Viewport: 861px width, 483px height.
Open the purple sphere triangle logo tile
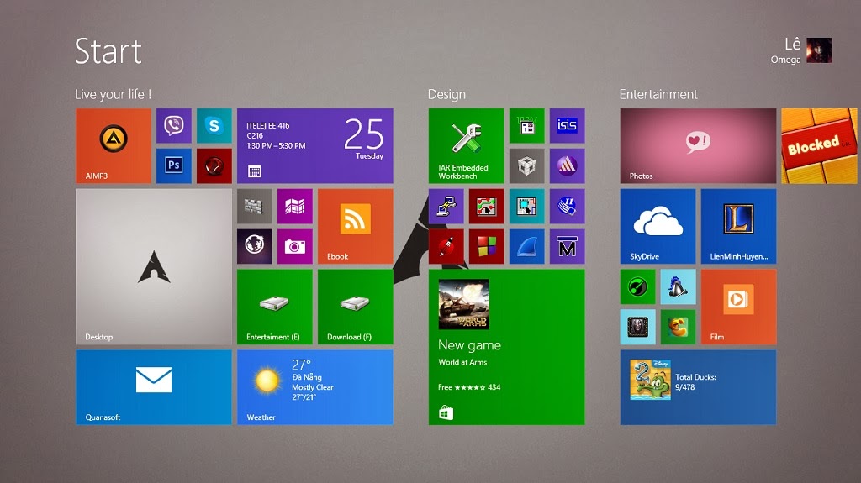(x=568, y=165)
